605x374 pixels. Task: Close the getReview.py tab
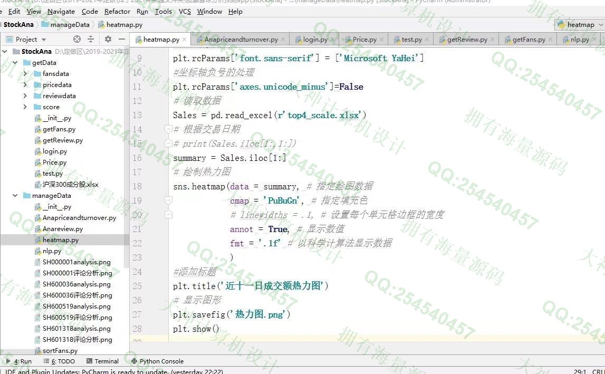pos(492,40)
